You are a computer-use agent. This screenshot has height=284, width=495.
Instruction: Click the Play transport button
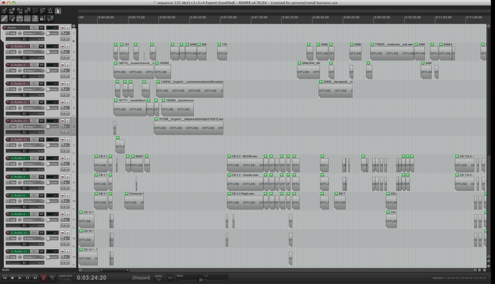[x=20, y=278]
